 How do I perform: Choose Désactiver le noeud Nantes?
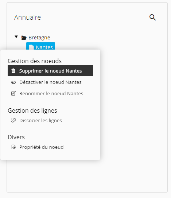pos(50,82)
